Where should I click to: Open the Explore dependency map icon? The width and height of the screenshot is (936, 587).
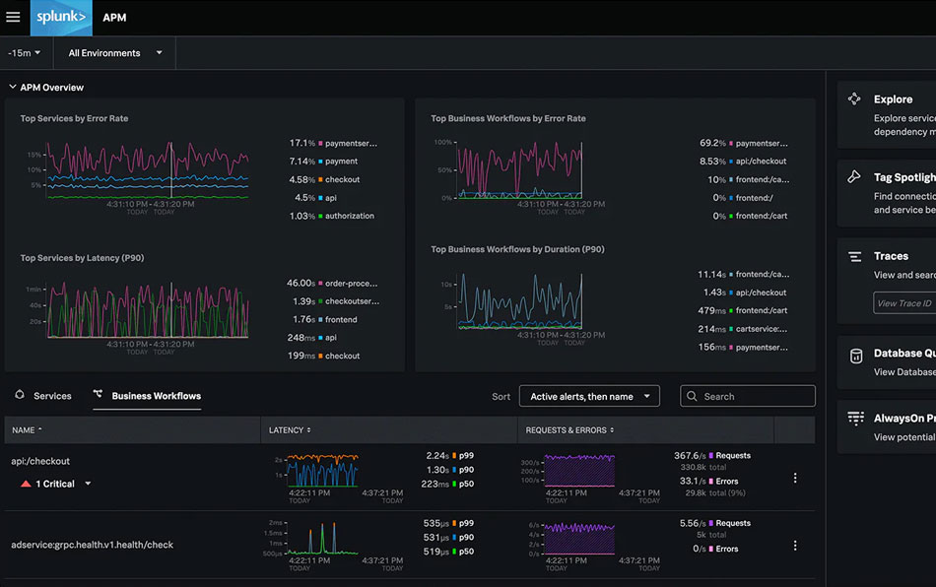pyautogui.click(x=856, y=99)
